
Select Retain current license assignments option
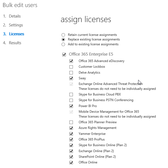pyautogui.click(x=63, y=35)
